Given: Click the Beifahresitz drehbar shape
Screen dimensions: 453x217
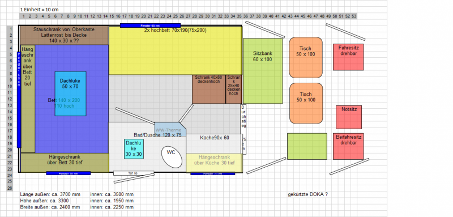Looking at the screenshot, I should (348, 146).
